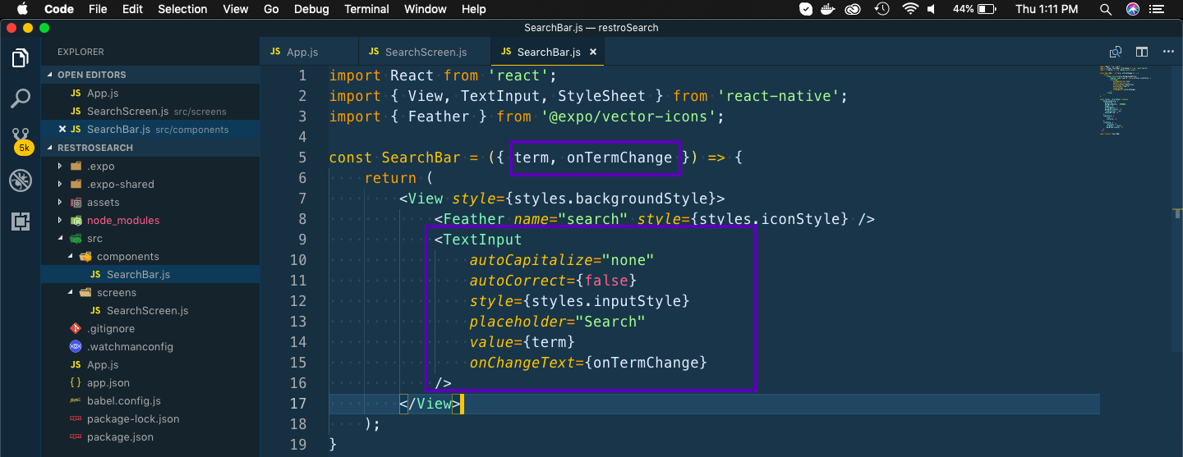Open the View menu
1183x457 pixels.
pos(236,9)
